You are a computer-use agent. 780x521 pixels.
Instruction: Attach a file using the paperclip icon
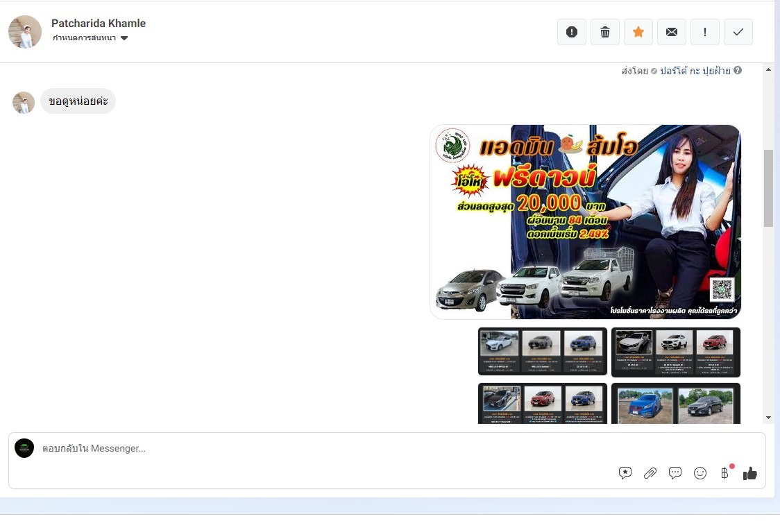point(650,473)
